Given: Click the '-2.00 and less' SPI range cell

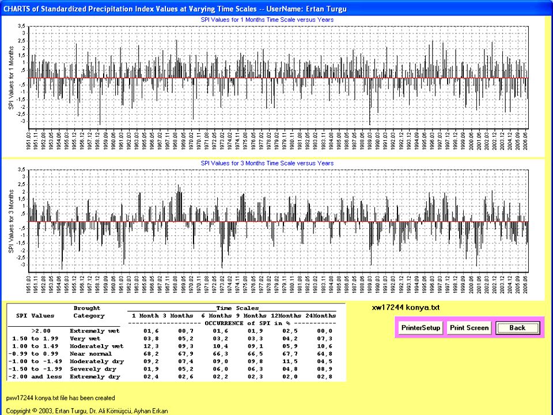Looking at the screenshot, I should 35,376.
